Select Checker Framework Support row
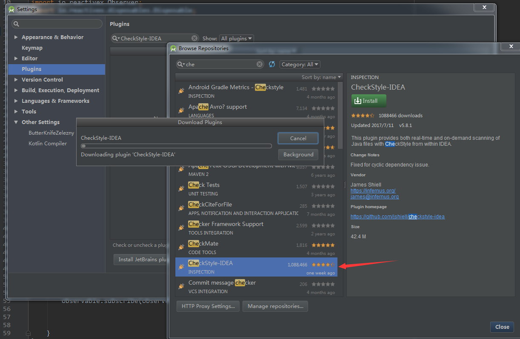520x339 pixels. 256,228
